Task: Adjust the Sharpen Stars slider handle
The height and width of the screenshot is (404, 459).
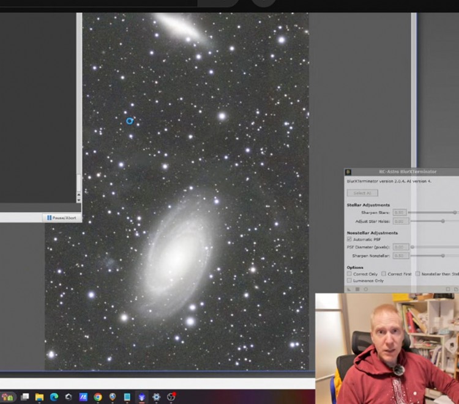Action: coord(455,213)
